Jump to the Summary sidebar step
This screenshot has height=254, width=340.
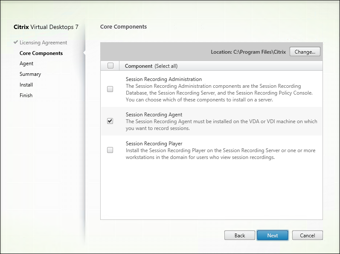[30, 74]
